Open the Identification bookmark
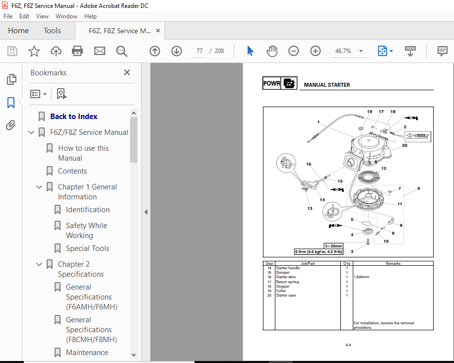Viewport: 454px width, 363px height. (x=88, y=210)
